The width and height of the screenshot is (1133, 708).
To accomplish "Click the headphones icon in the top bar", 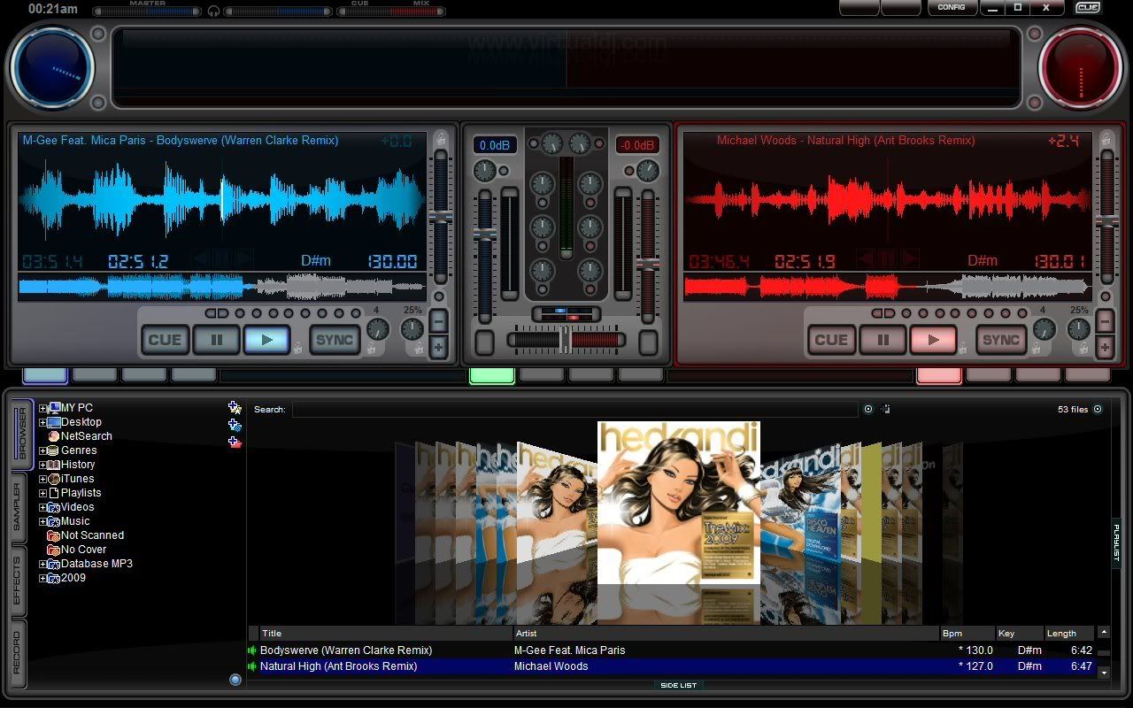I will coord(213,11).
